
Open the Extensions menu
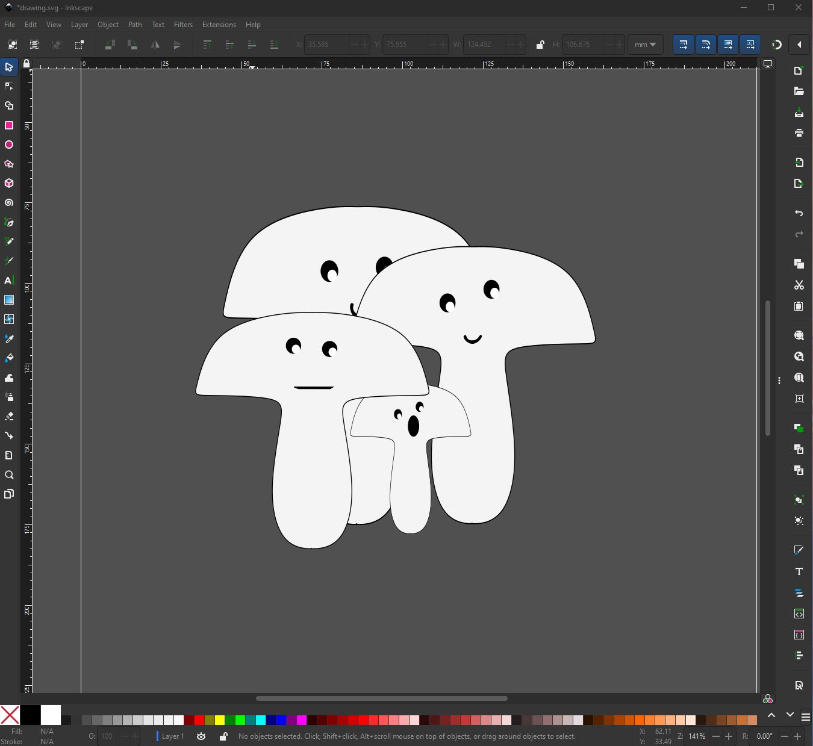[x=219, y=25]
